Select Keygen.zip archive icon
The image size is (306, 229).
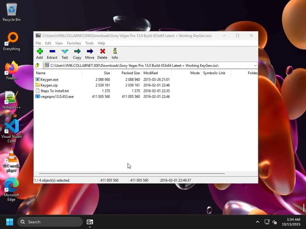coord(38,85)
